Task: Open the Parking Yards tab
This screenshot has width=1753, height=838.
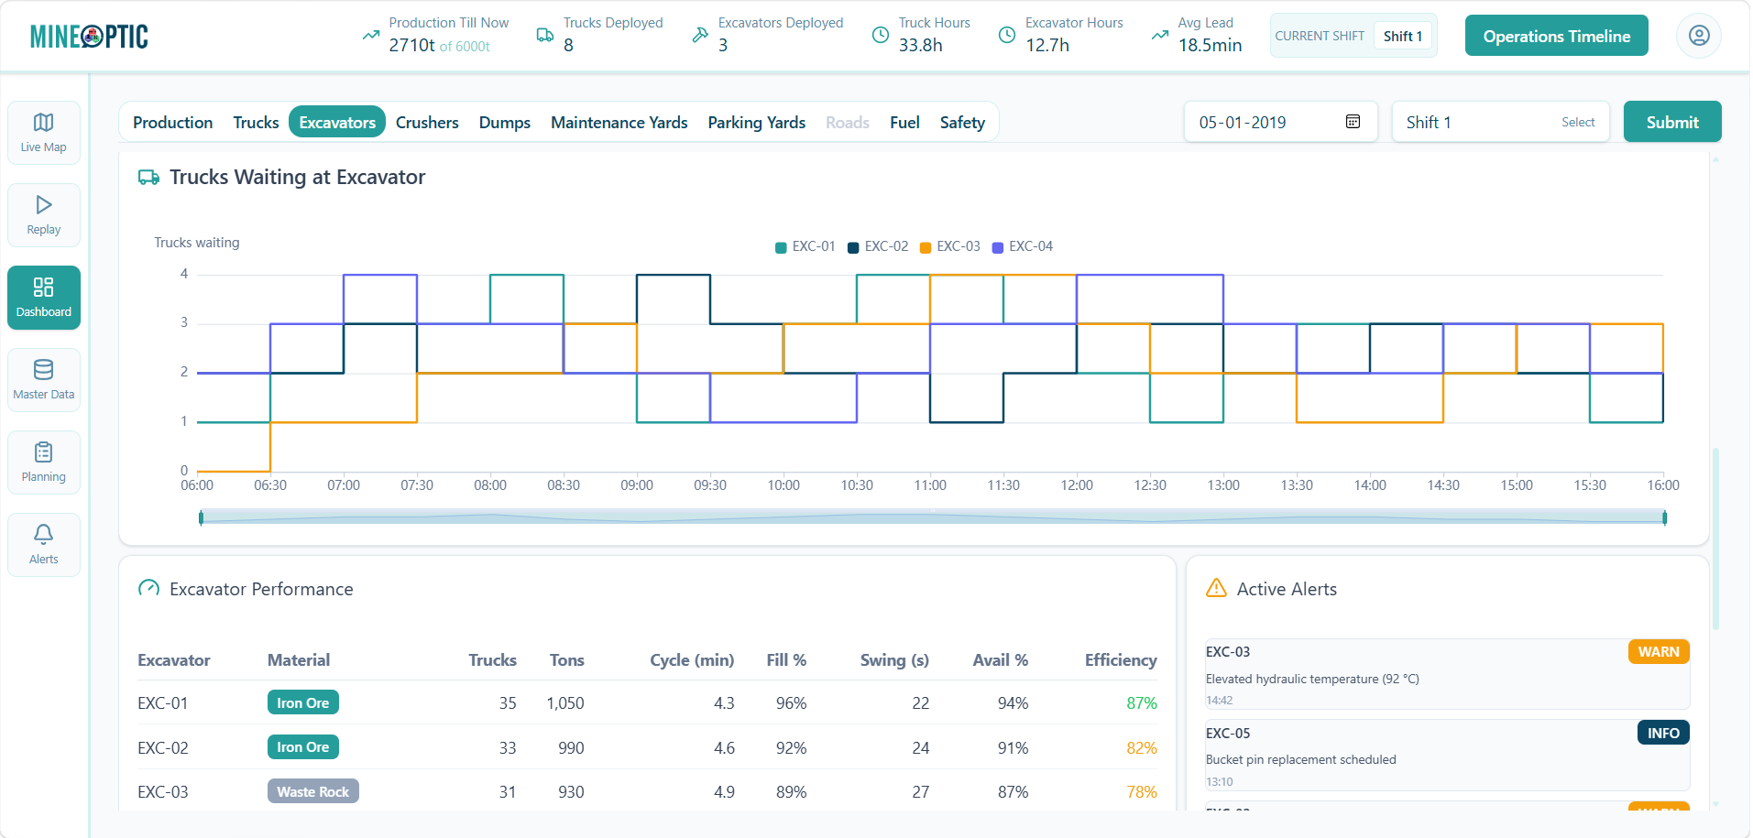Action: (757, 123)
